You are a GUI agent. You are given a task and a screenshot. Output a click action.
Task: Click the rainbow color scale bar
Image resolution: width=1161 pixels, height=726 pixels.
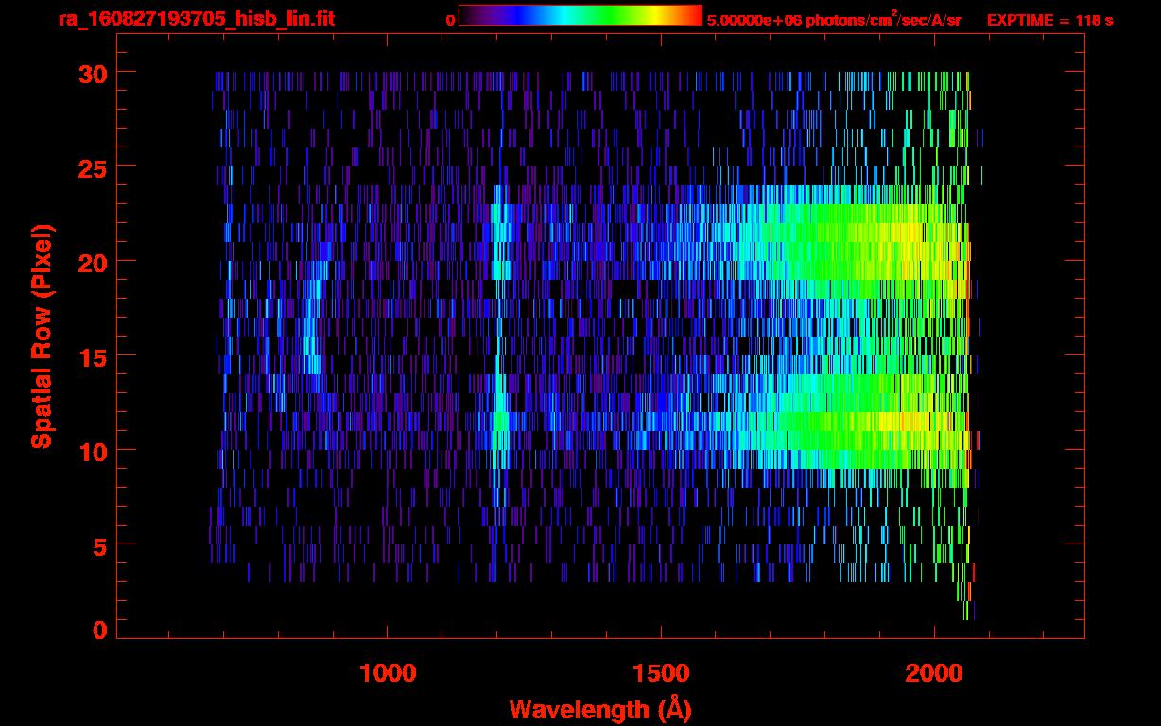(580, 15)
